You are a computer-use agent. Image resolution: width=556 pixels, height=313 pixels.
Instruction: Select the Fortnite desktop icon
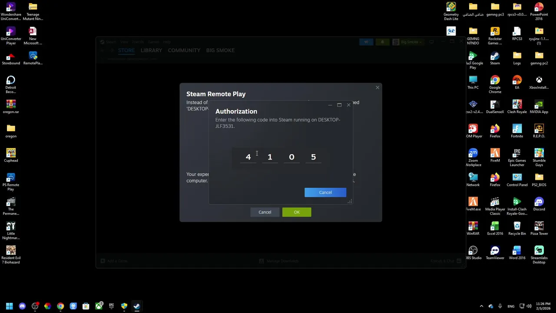(517, 132)
